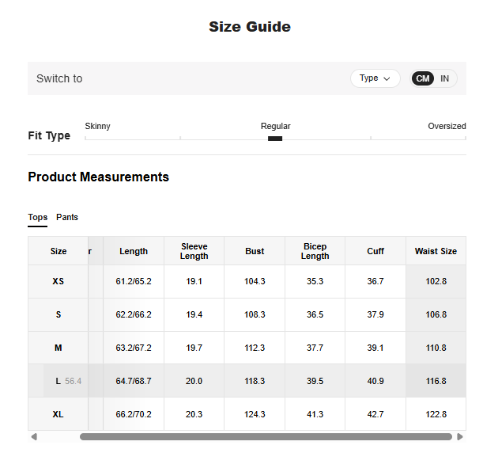Select the XL size row
The width and height of the screenshot is (483, 449).
tap(58, 414)
